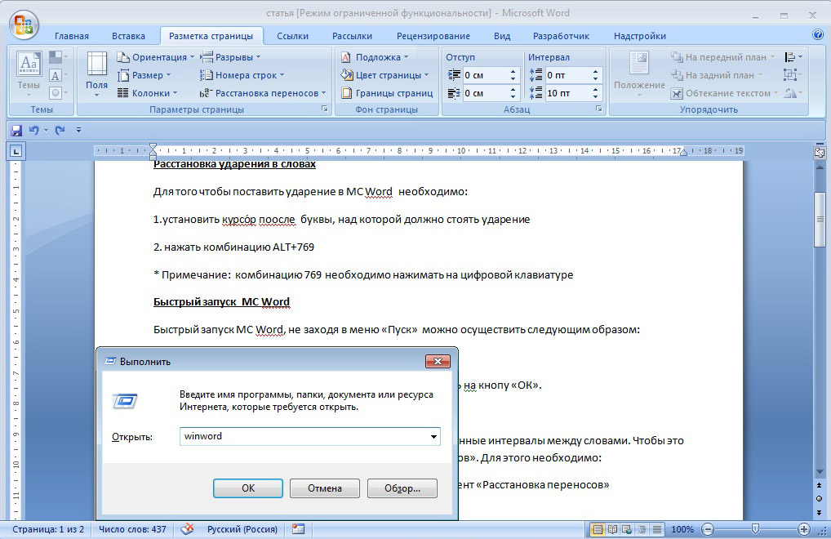This screenshot has height=539, width=831.
Task: Expand the Ориентация dropdown
Action: click(x=155, y=56)
